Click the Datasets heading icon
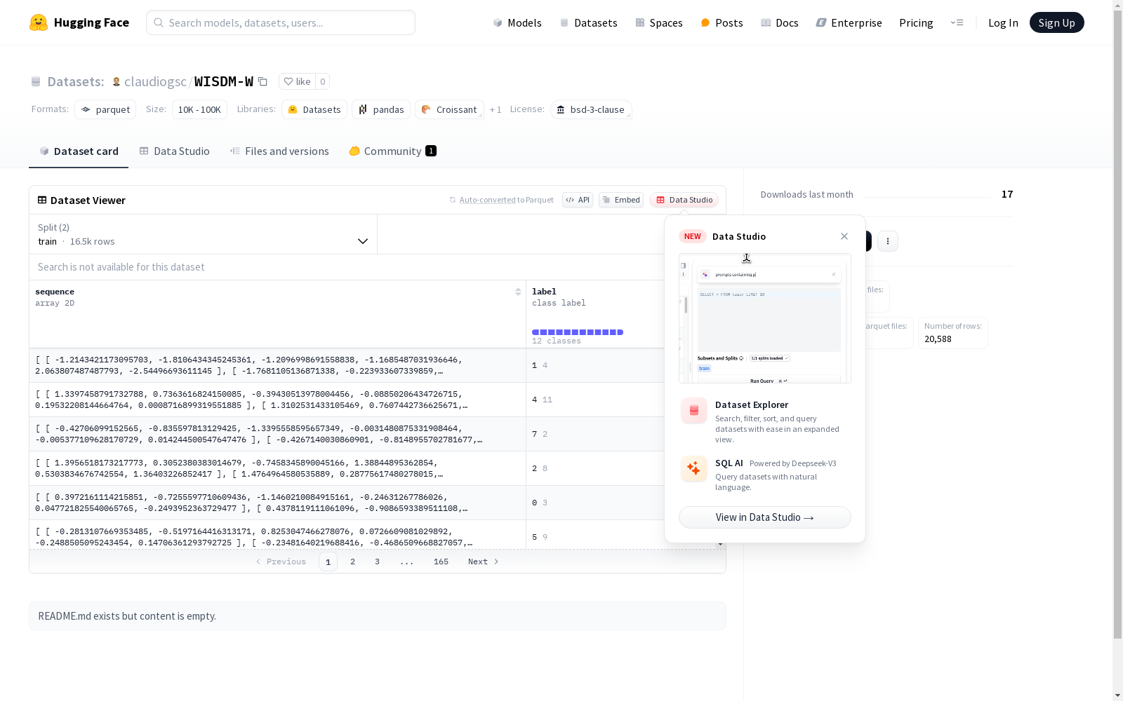This screenshot has width=1123, height=701. [36, 82]
